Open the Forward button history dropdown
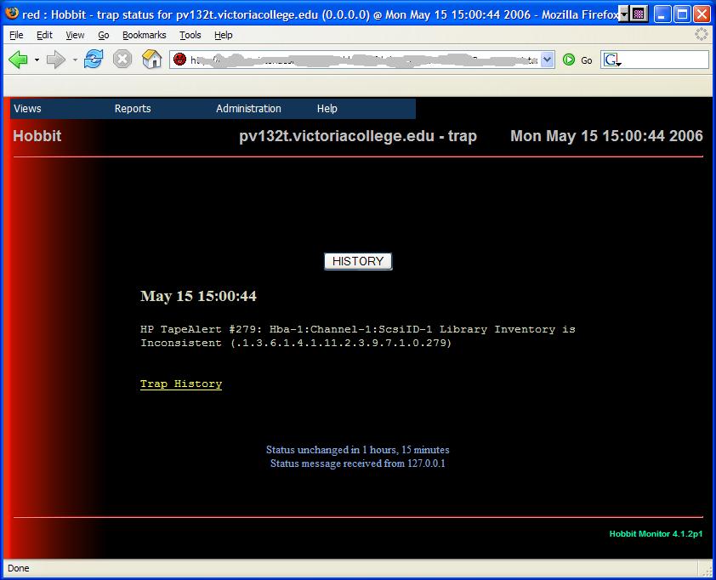Screen dimensions: 716x580 coord(75,60)
